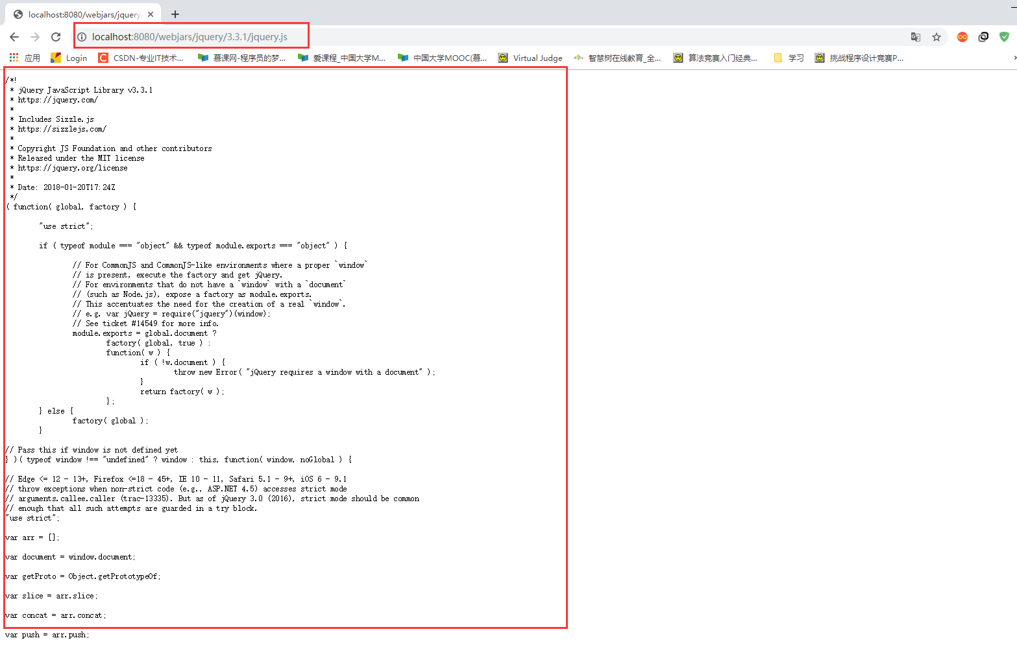Click the forward navigation arrow
Image resolution: width=1017 pixels, height=649 pixels.
click(35, 37)
